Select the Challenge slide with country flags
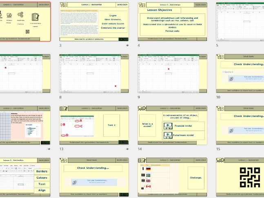The width and height of the screenshot is (264, 198). point(173,177)
